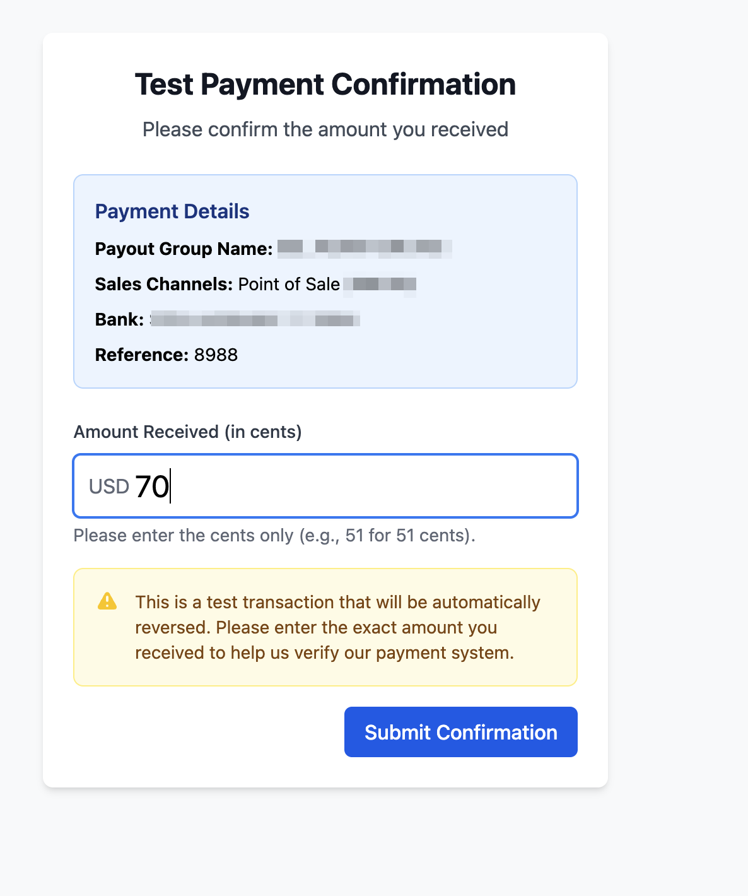Screen dimensions: 748x896
Task: Click the yellow warning triangle icon
Action: click(x=108, y=602)
